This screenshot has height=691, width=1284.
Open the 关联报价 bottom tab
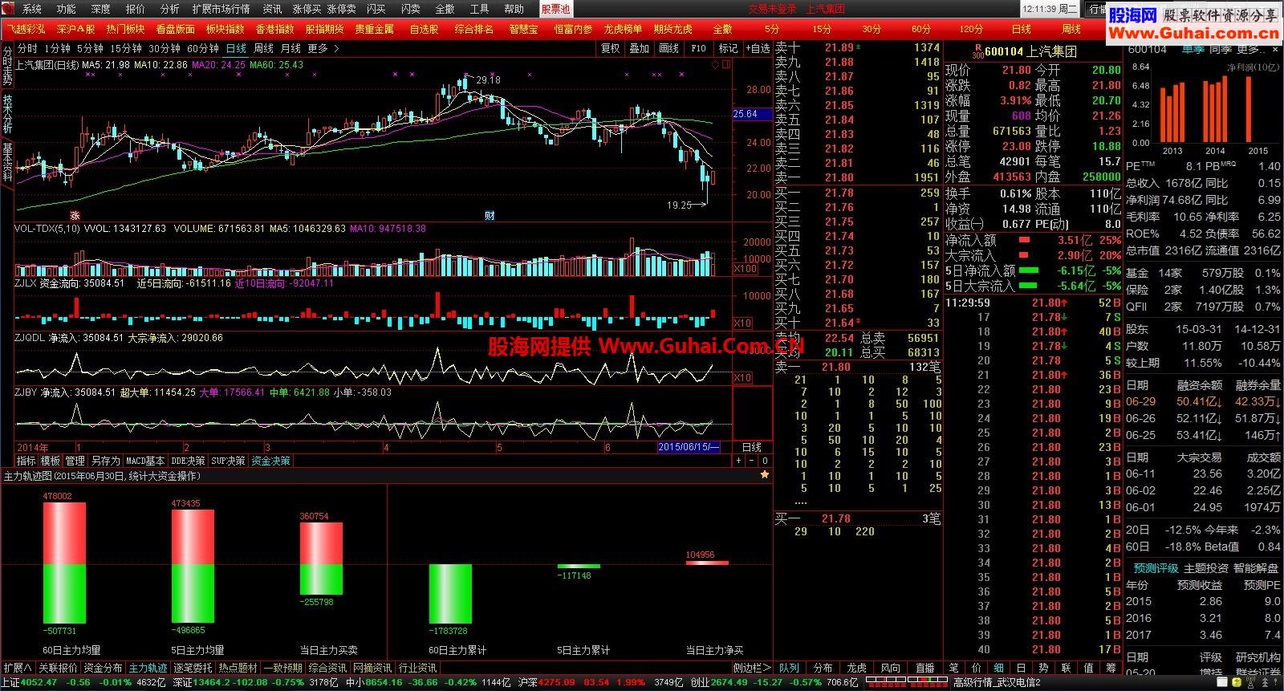pyautogui.click(x=58, y=668)
